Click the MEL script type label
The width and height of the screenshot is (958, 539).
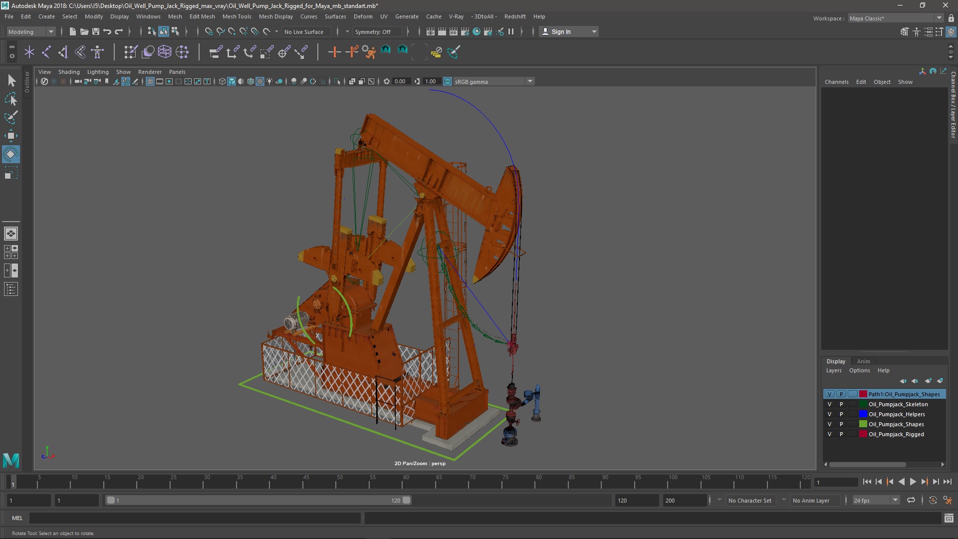pyautogui.click(x=17, y=518)
